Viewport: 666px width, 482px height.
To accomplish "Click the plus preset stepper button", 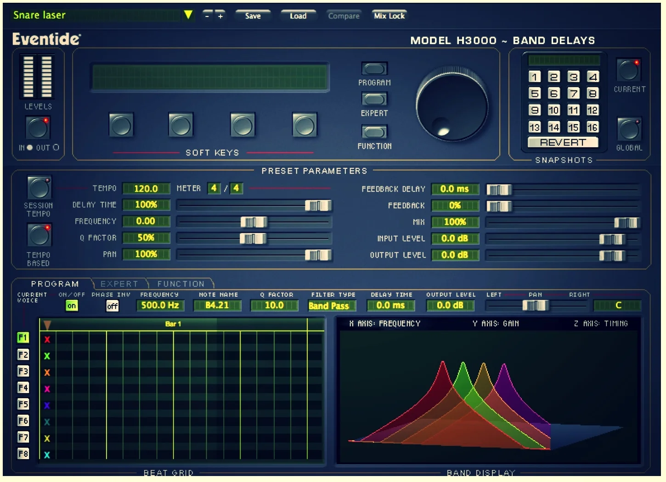I will [x=220, y=16].
